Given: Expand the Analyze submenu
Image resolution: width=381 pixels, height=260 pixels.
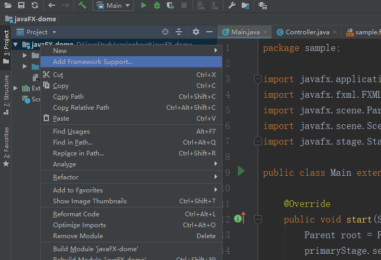Looking at the screenshot, I should coord(131,164).
